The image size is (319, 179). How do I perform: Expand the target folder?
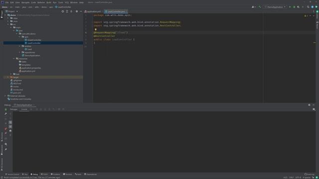point(8,78)
